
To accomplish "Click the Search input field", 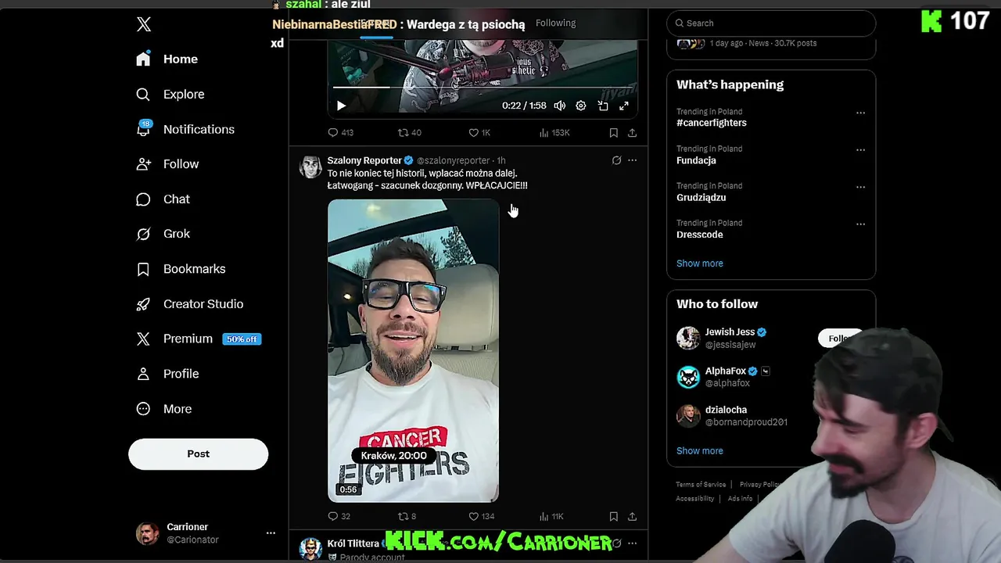I will [x=771, y=23].
